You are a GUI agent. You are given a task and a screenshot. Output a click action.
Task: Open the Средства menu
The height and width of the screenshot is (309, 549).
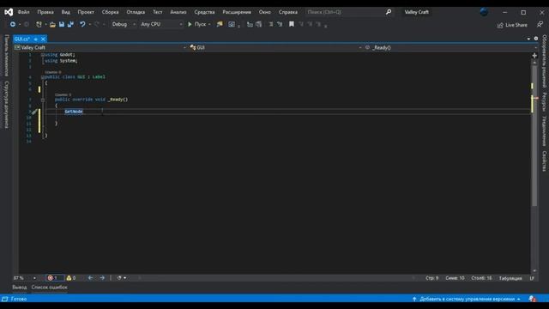point(204,12)
